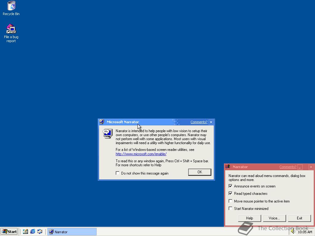Click the Microsoft Narrator dialog title text
The height and width of the screenshot is (236, 315).
[123, 122]
